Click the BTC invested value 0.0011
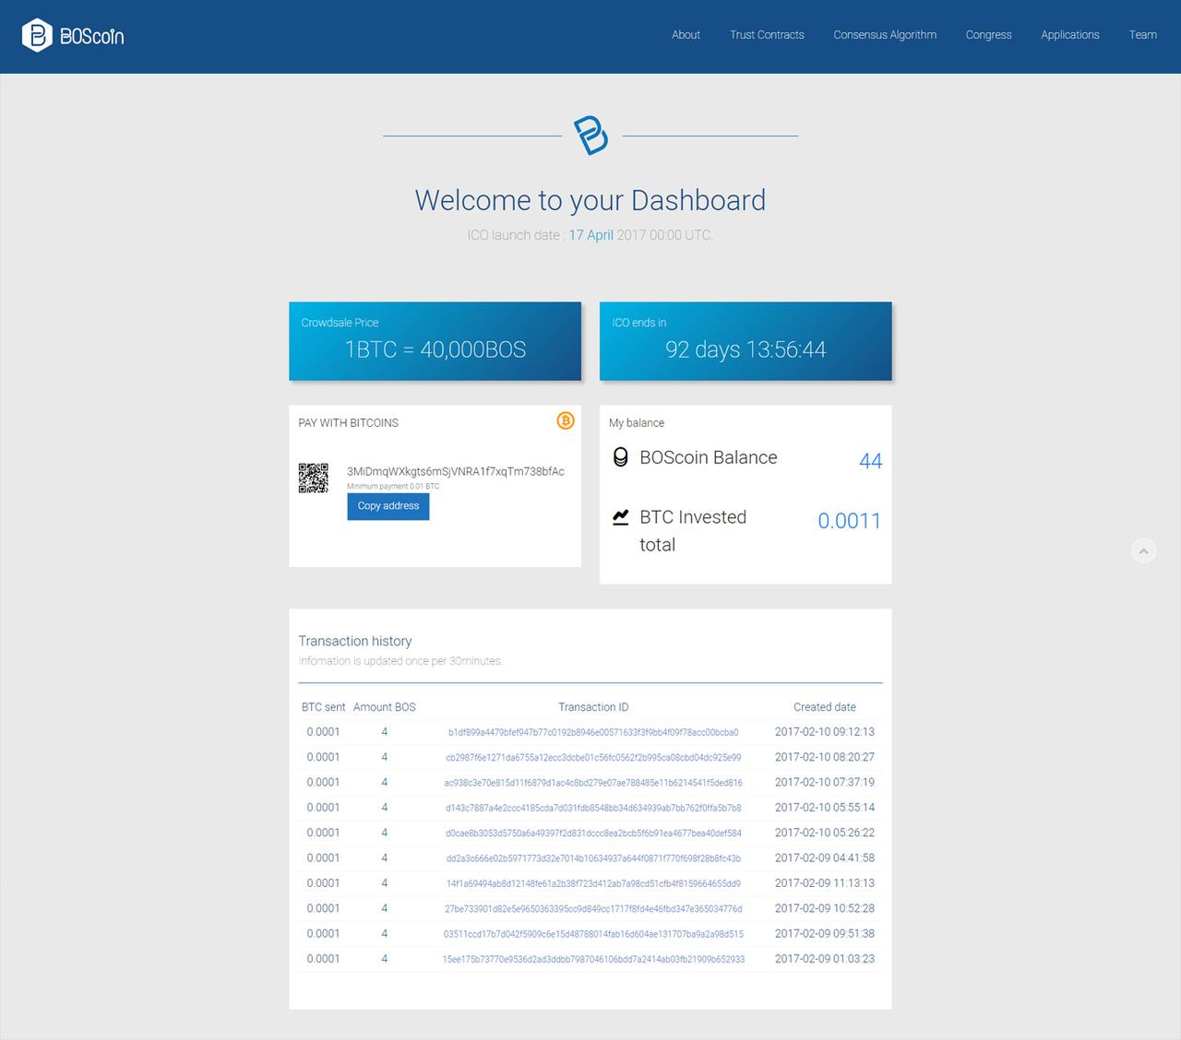The width and height of the screenshot is (1181, 1040). [x=849, y=521]
